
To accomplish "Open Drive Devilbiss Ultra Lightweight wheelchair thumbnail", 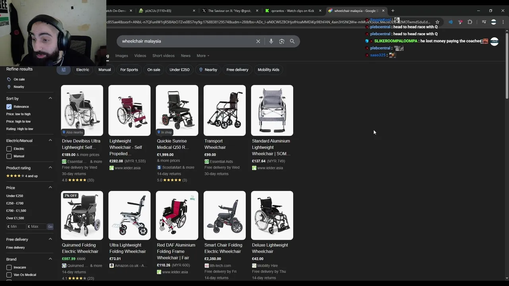I will coord(82,110).
